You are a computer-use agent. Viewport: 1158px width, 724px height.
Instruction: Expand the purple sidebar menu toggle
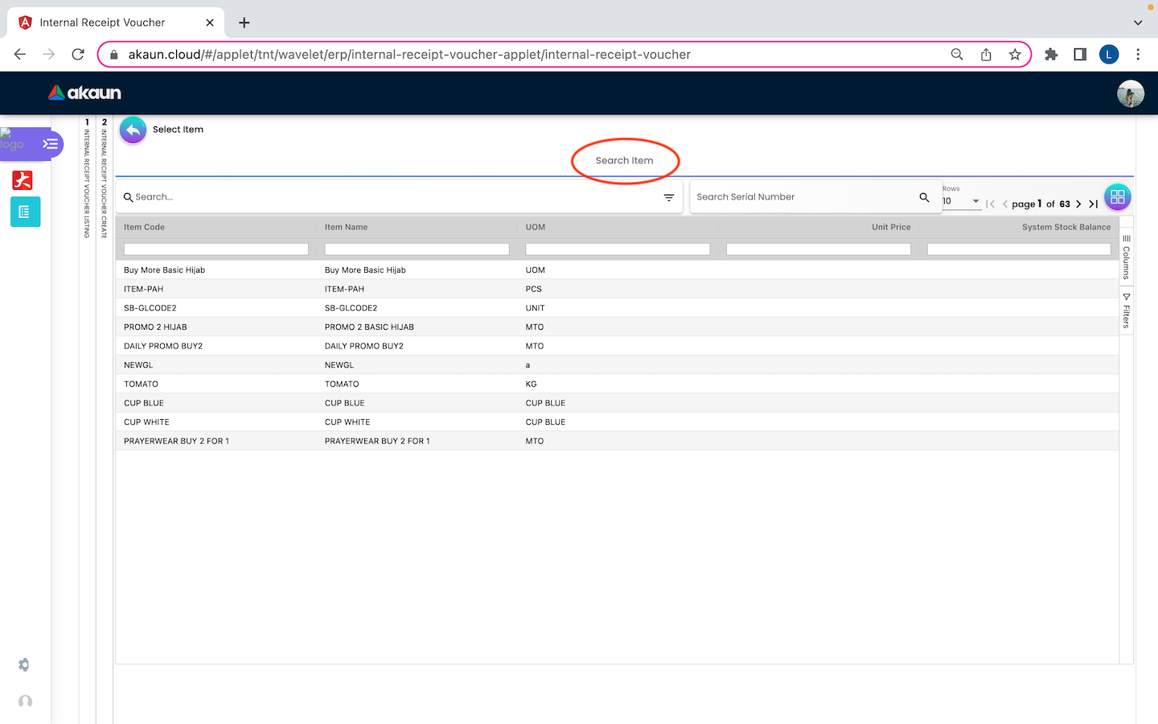[51, 144]
